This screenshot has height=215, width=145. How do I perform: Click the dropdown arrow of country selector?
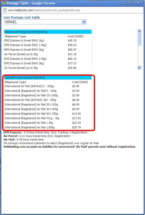84,22
